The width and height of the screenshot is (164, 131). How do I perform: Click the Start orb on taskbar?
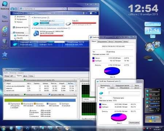click(x=3, y=128)
